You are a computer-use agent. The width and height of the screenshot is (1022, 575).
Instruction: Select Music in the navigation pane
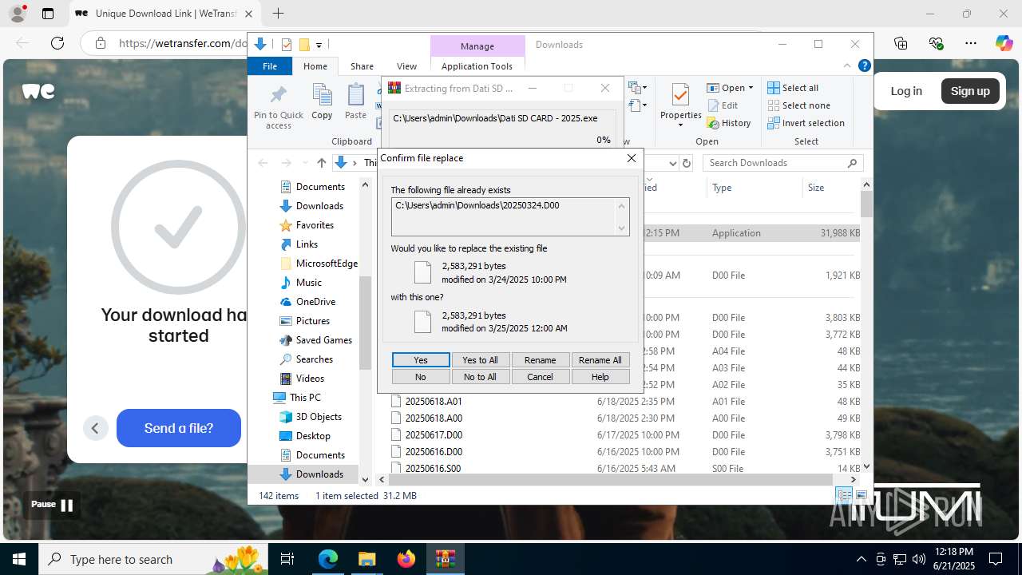tap(308, 283)
